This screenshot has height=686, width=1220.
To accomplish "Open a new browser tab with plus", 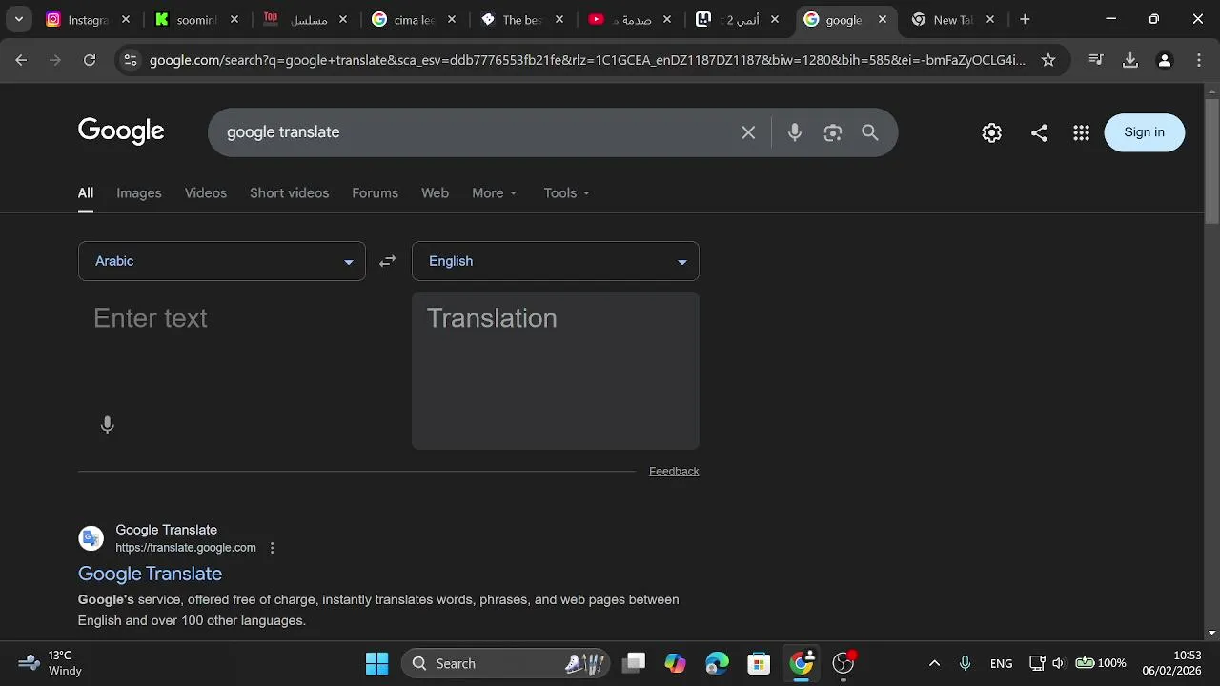I will pos(1025,19).
